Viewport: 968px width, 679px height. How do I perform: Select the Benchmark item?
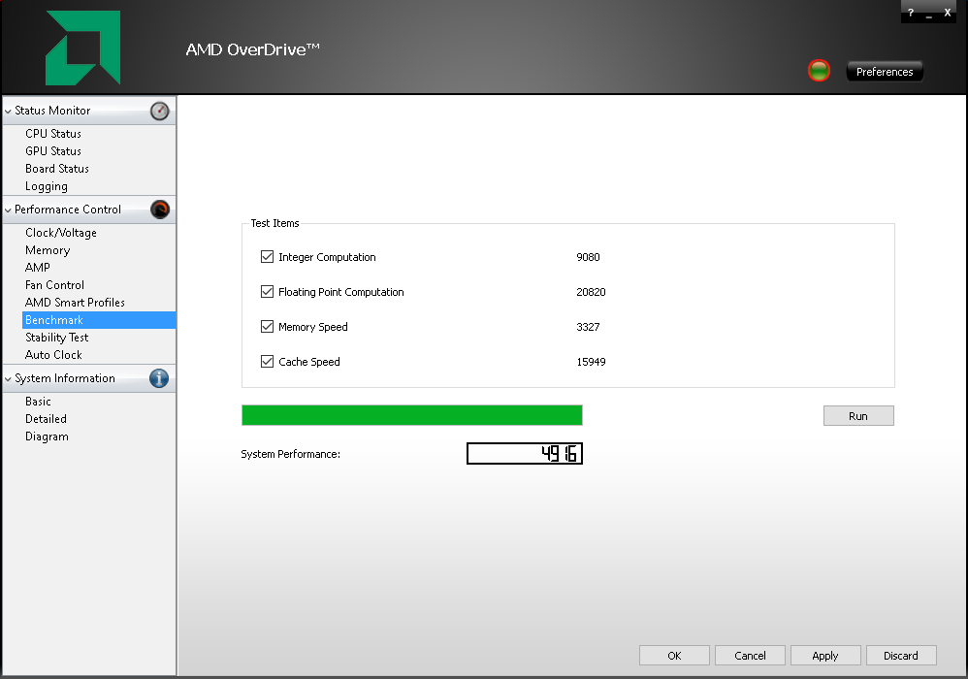tap(99, 320)
